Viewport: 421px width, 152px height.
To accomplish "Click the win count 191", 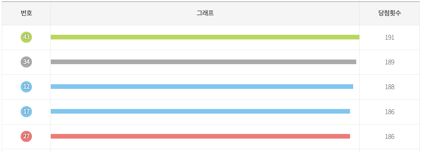I will click(390, 37).
